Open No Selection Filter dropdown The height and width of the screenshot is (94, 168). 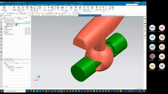point(12,13)
